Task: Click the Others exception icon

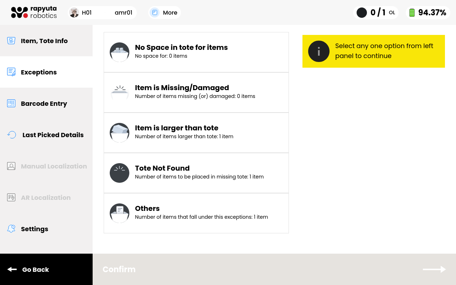Action: click(x=119, y=213)
